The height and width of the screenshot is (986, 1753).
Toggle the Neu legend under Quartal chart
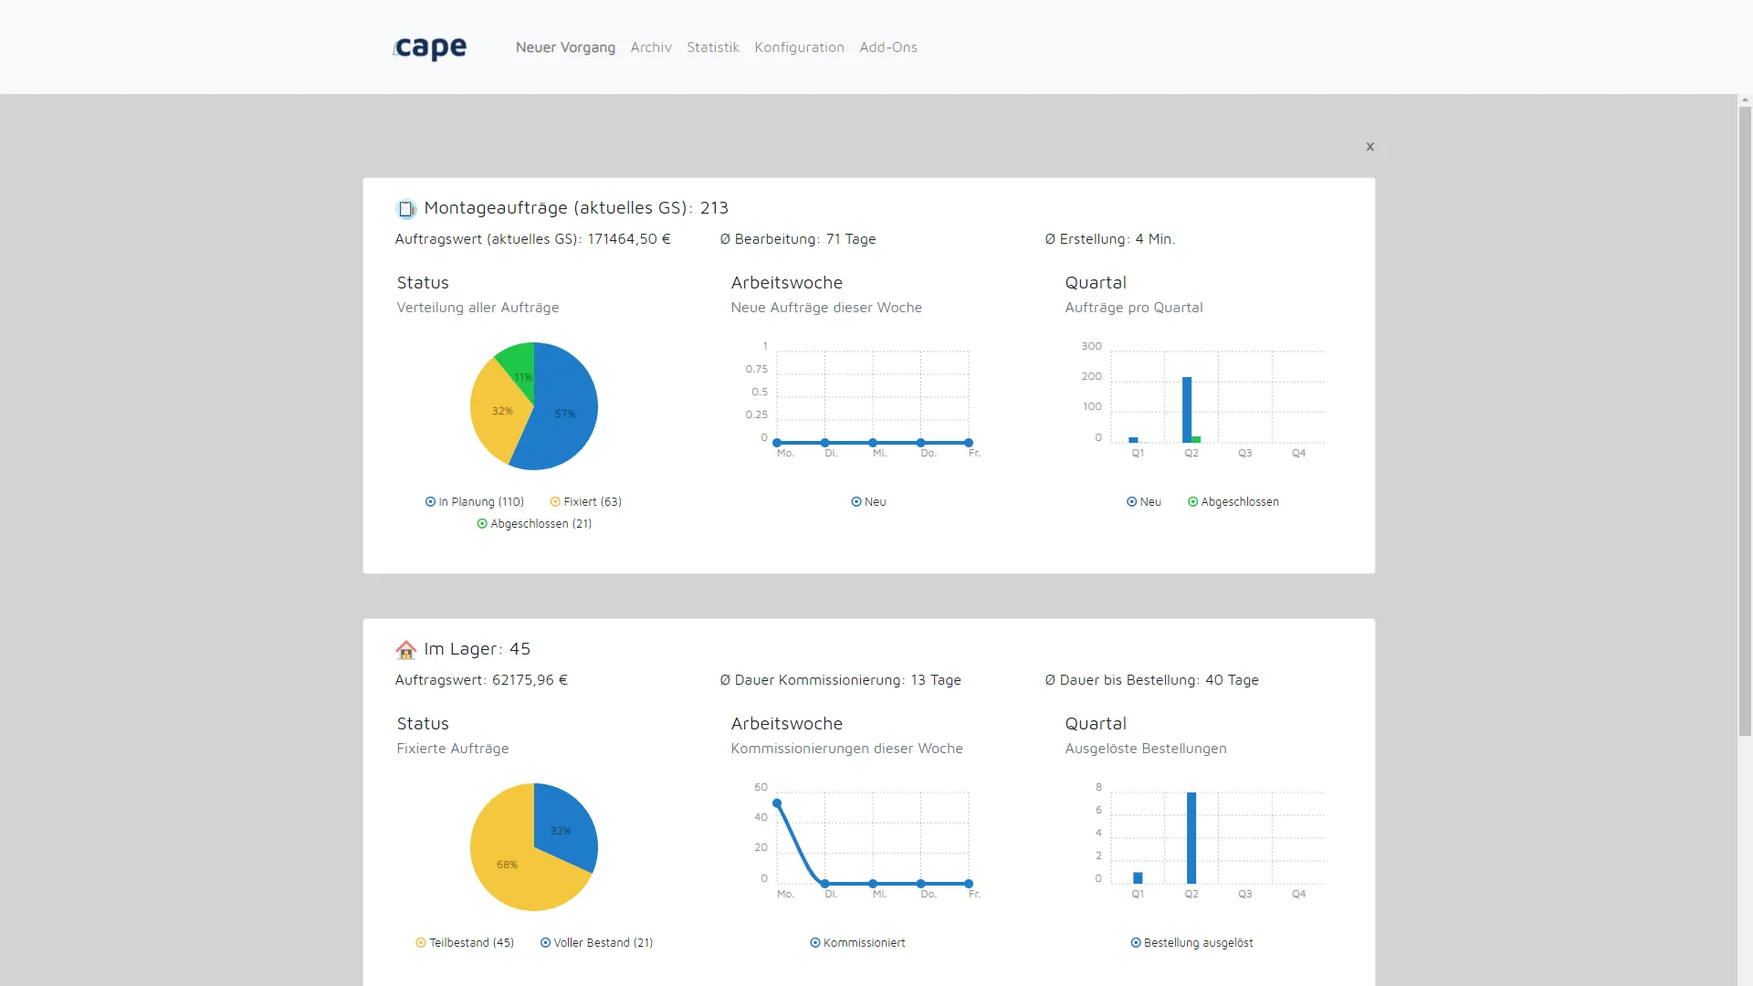pyautogui.click(x=1144, y=502)
